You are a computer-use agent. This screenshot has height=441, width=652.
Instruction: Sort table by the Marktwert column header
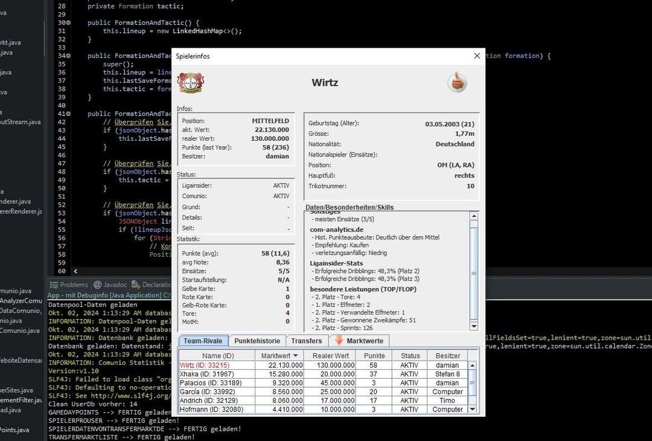(279, 356)
